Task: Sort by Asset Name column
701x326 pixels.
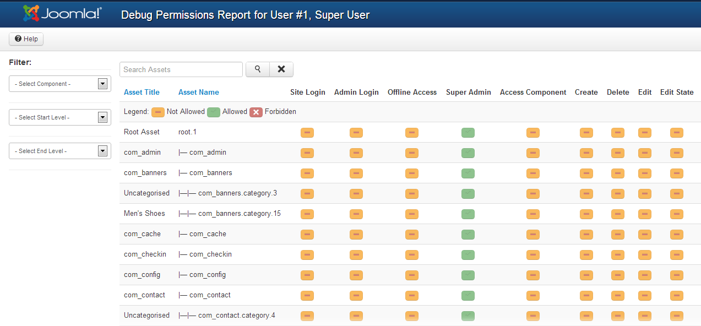Action: [199, 93]
